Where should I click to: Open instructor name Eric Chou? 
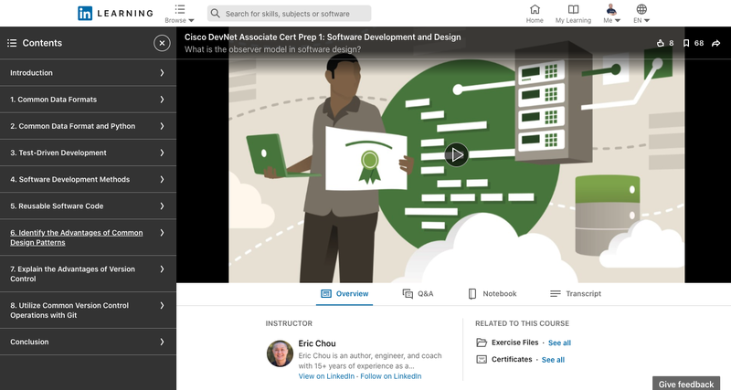pos(317,343)
